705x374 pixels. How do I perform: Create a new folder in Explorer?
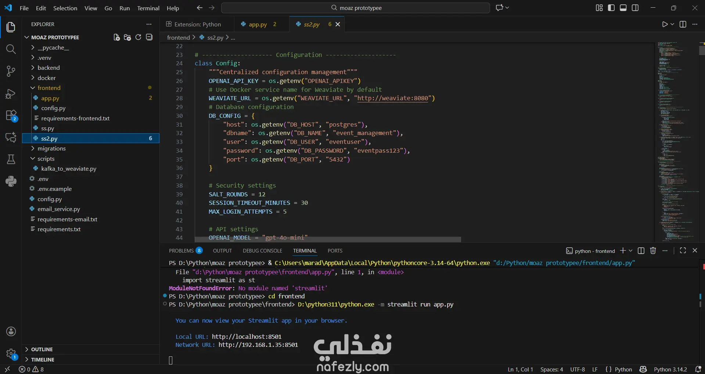[x=127, y=37]
